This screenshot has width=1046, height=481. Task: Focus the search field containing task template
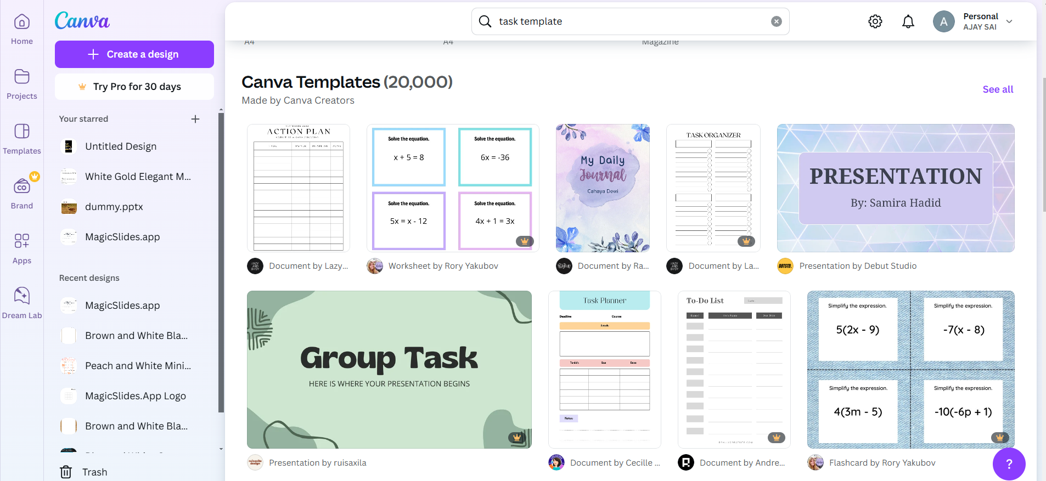[630, 21]
